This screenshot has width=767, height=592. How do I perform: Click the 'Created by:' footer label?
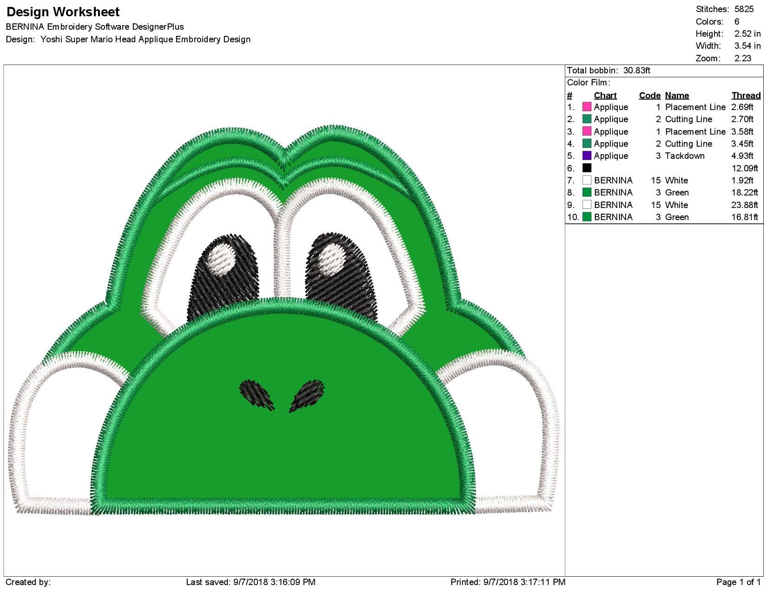[x=28, y=582]
